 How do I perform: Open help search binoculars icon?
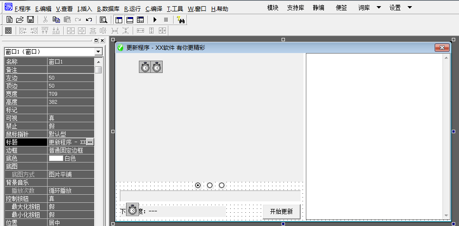click(x=181, y=20)
